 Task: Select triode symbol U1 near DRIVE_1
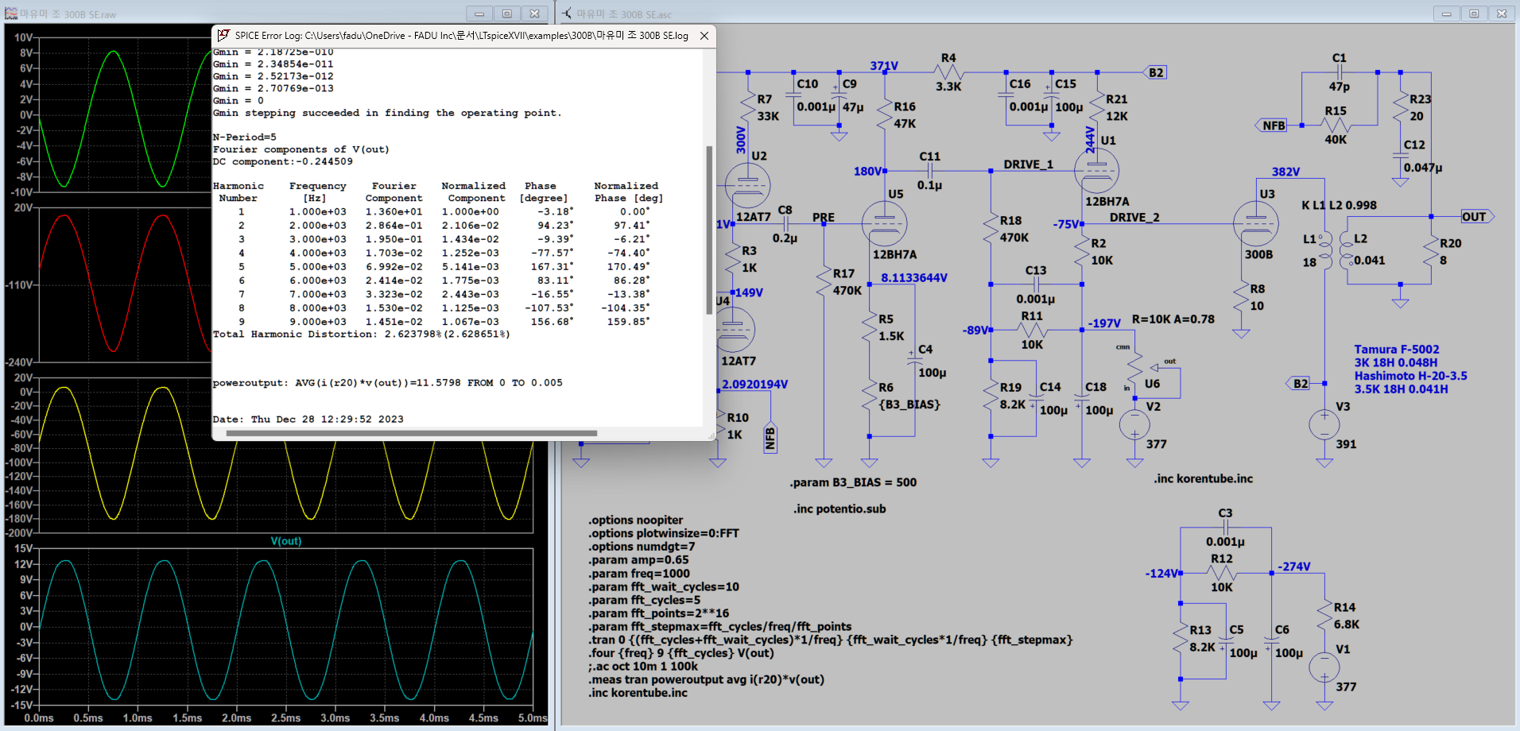[x=1096, y=170]
